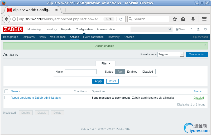The image size is (211, 135).
Task: Click into the Name filter field
Action: tap(81, 72)
